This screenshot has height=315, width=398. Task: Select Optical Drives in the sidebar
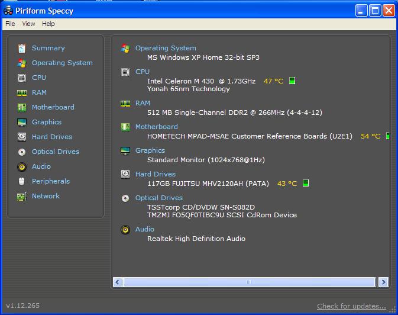56,152
